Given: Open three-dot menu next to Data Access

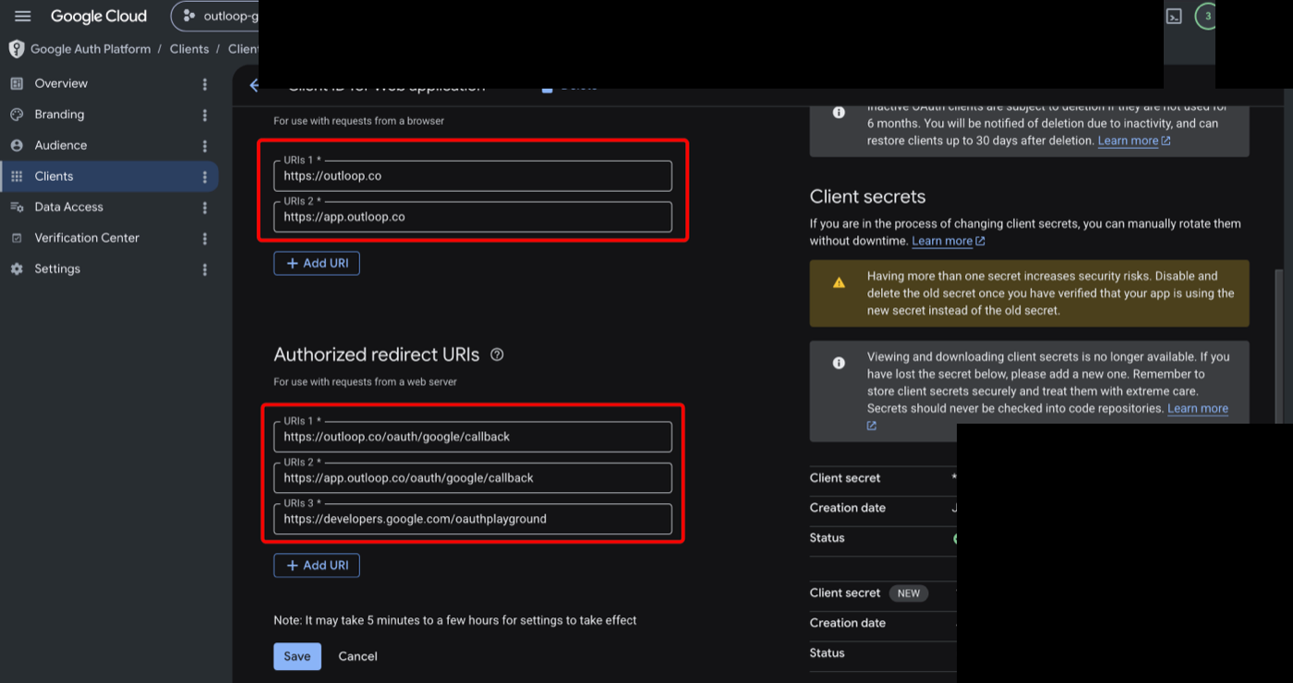Looking at the screenshot, I should click(205, 208).
